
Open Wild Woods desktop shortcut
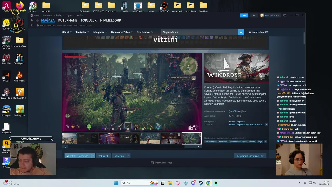[x=20, y=76]
